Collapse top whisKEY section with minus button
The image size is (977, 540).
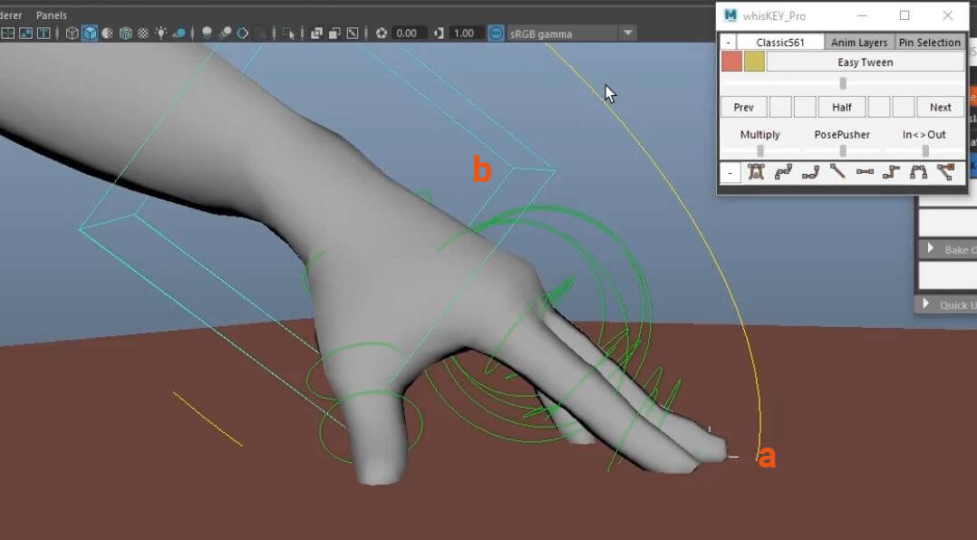pyautogui.click(x=729, y=43)
